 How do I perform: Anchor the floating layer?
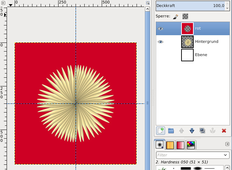click(x=213, y=131)
